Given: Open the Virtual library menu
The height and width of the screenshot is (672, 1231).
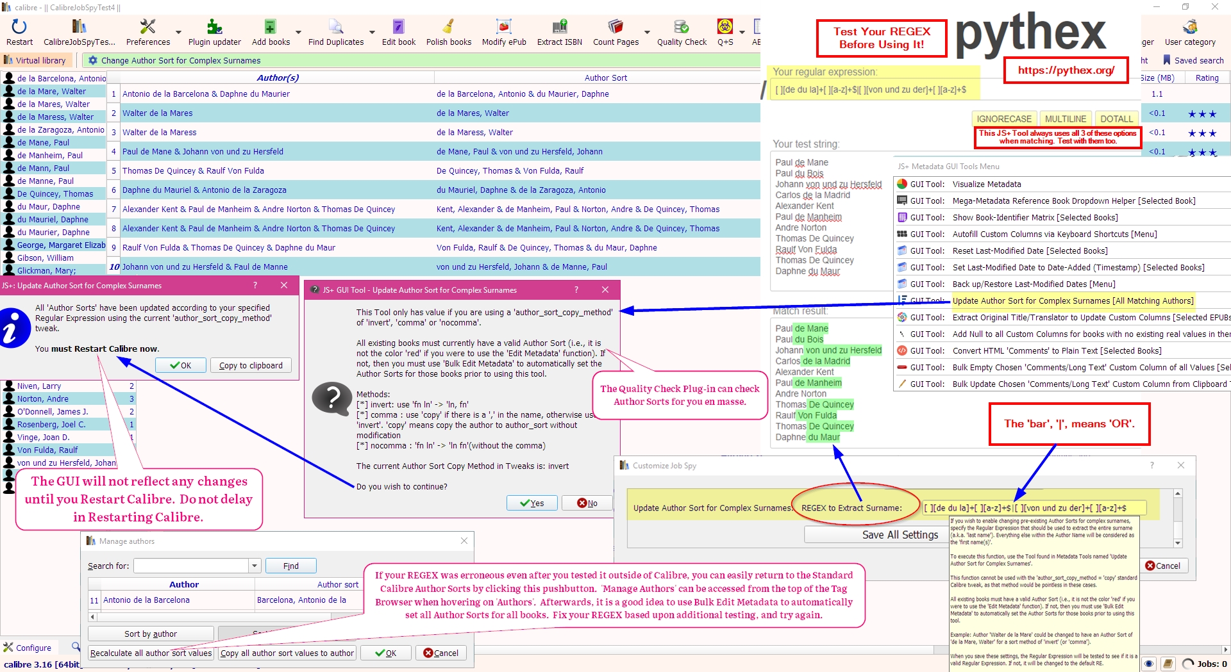Looking at the screenshot, I should [35, 60].
